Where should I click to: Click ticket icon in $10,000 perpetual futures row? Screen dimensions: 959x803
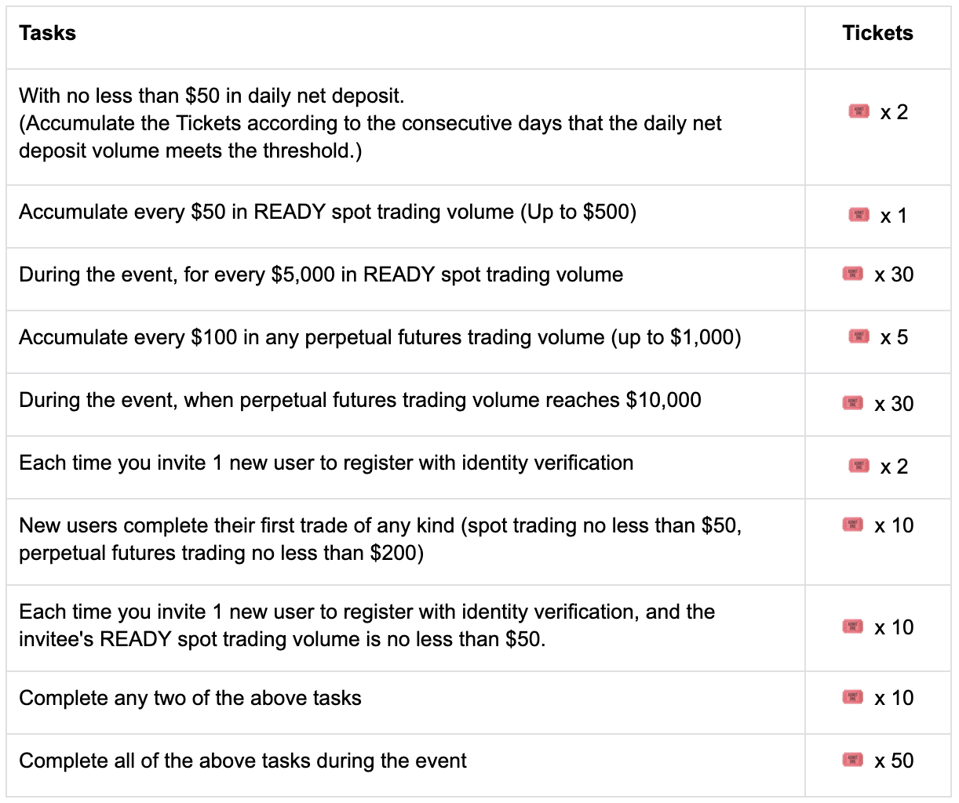tap(853, 402)
